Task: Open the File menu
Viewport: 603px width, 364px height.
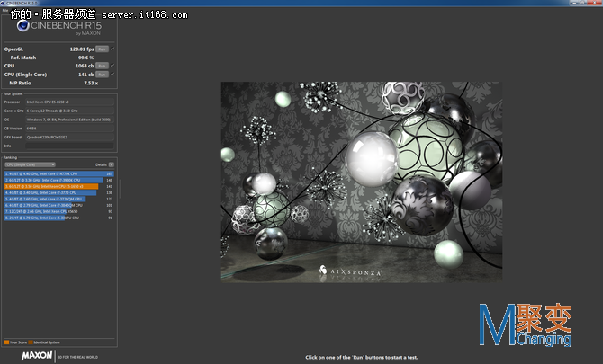Action: click(5, 11)
